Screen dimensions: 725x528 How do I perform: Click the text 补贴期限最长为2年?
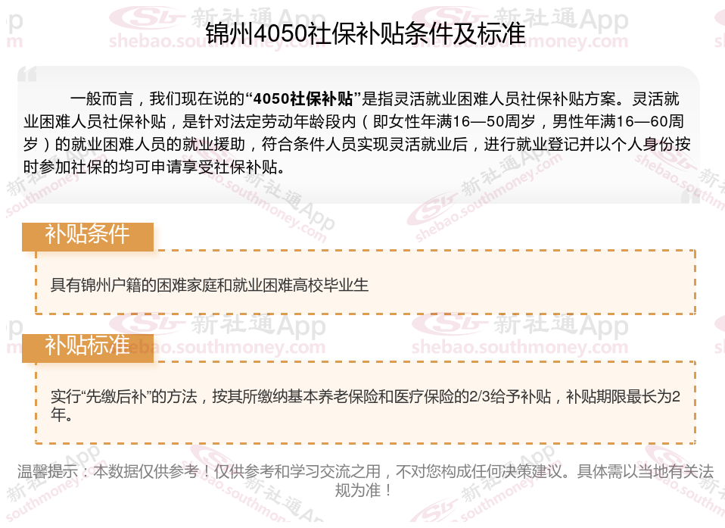click(x=623, y=397)
